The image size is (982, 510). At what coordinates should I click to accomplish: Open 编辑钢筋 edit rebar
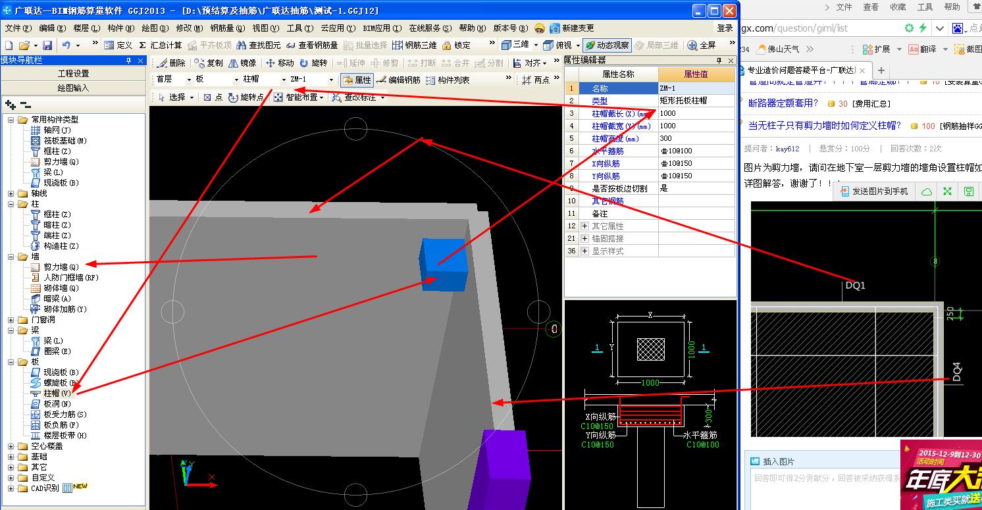pyautogui.click(x=399, y=80)
